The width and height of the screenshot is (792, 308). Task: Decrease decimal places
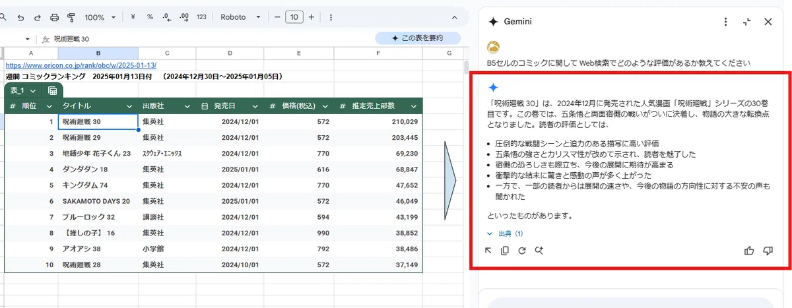coord(166,17)
